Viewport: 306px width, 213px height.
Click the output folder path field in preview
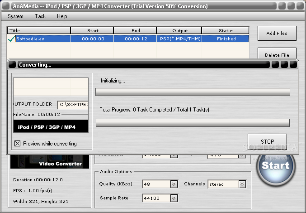coord(73,105)
